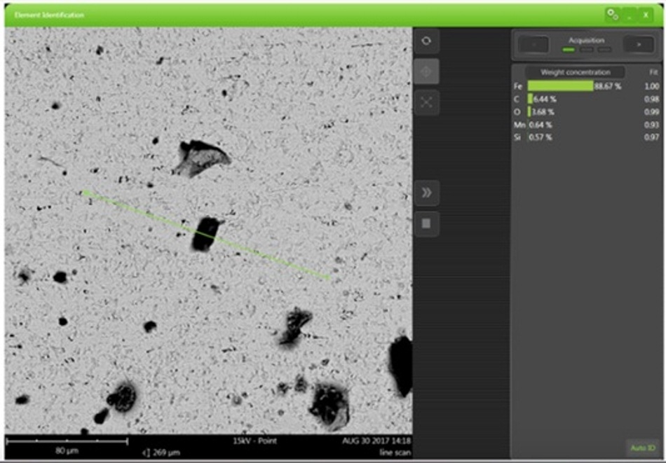This screenshot has width=666, height=463.
Task: Click the Si fit value 0.97
Action: pyautogui.click(x=651, y=137)
